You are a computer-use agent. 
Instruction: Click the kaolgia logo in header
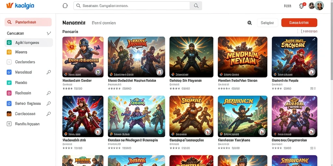tap(20, 6)
